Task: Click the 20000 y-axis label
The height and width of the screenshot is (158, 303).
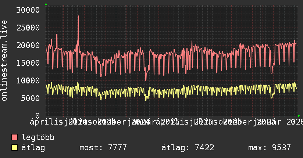Action: click(28, 46)
